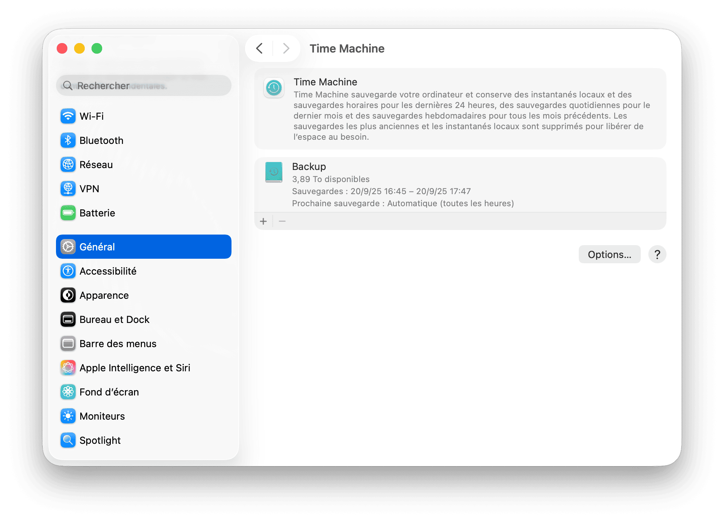Click the Time Machine app icon
The width and height of the screenshot is (724, 522).
coord(273,88)
